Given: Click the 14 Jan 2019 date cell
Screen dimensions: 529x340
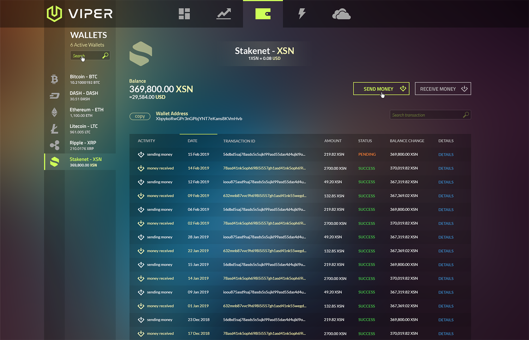Looking at the screenshot, I should coord(198,278).
